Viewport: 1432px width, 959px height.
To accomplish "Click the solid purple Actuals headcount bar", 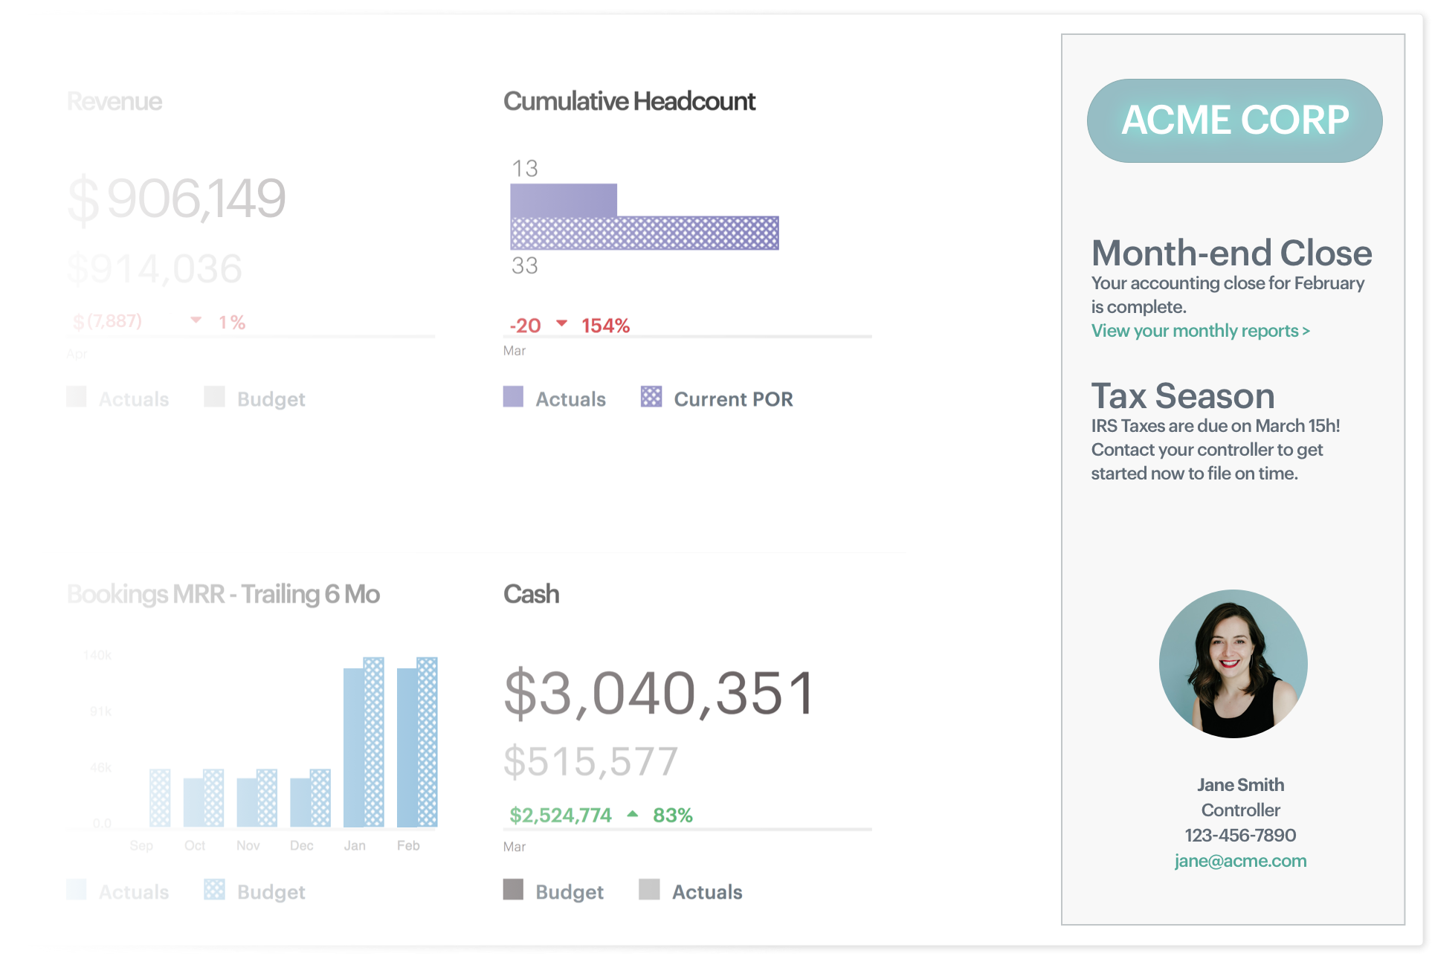I will click(564, 200).
